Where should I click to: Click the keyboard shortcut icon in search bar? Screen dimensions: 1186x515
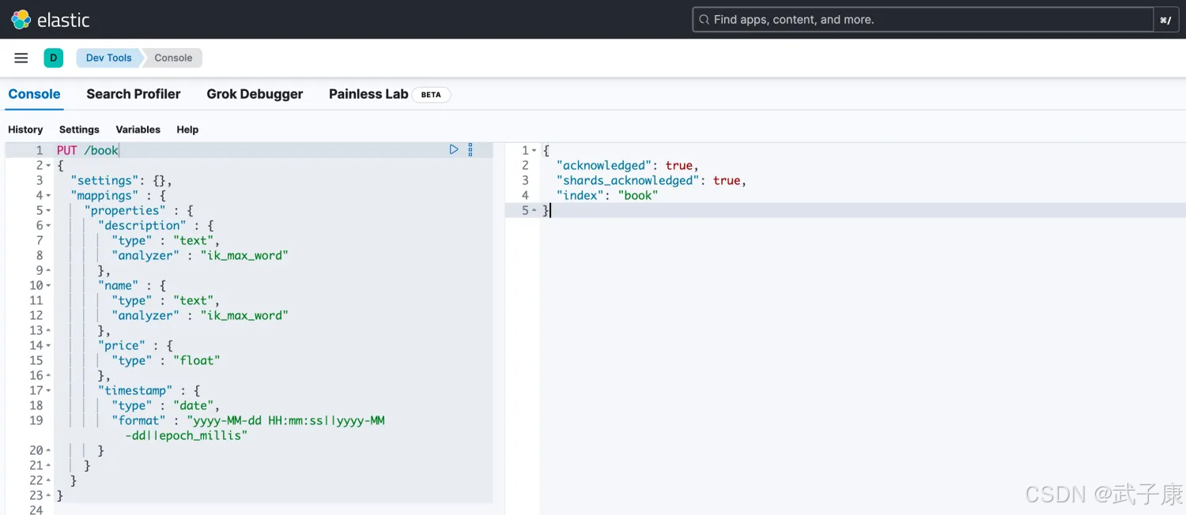[x=1165, y=20]
